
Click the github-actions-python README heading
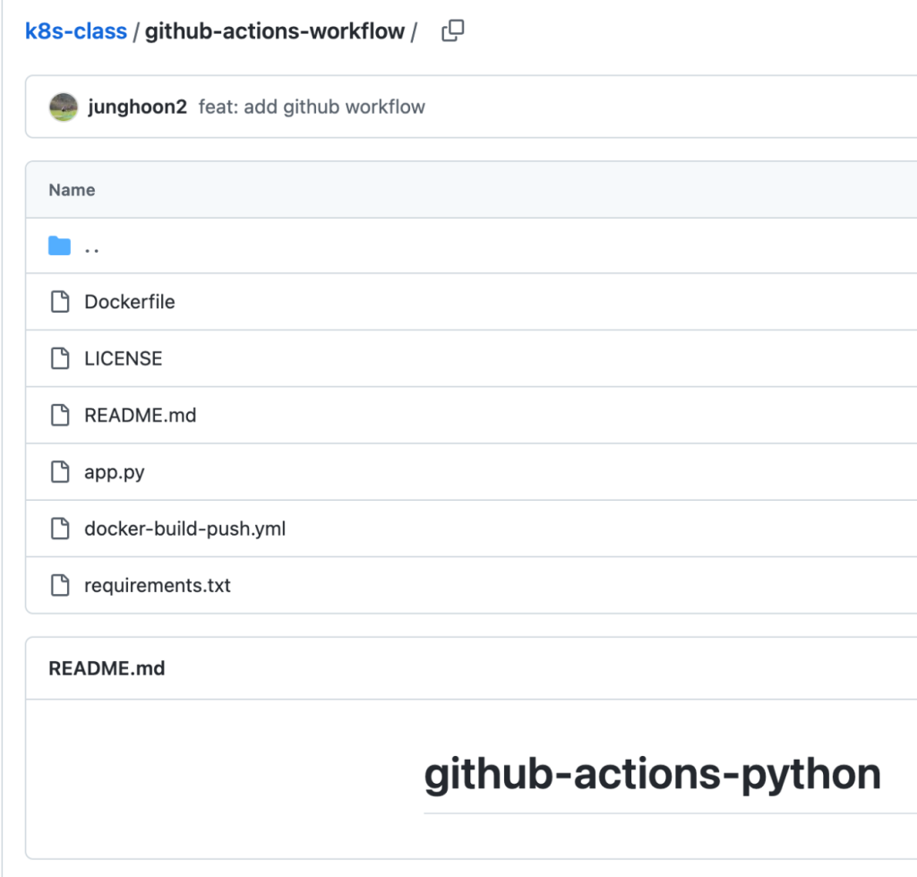[x=652, y=774]
